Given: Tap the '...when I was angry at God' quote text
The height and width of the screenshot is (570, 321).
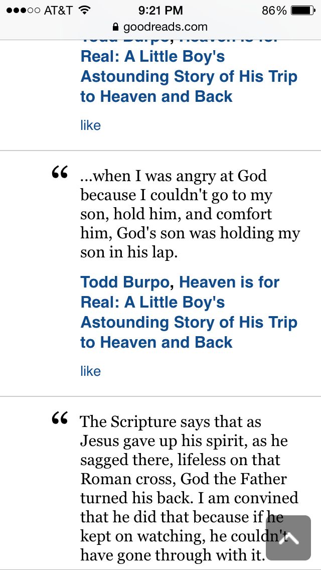Looking at the screenshot, I should [x=174, y=176].
